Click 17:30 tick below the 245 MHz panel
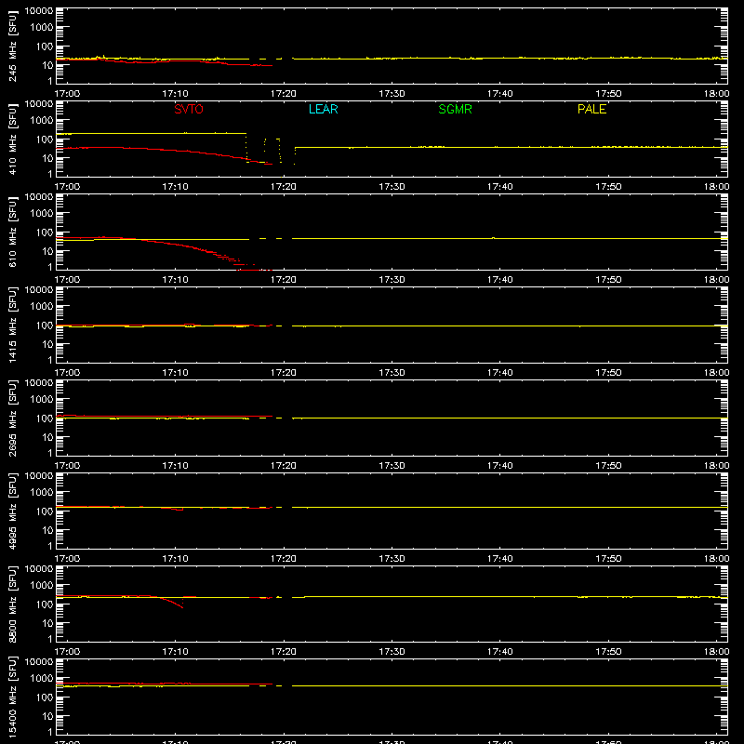Image resolution: width=744 pixels, height=744 pixels. click(392, 94)
